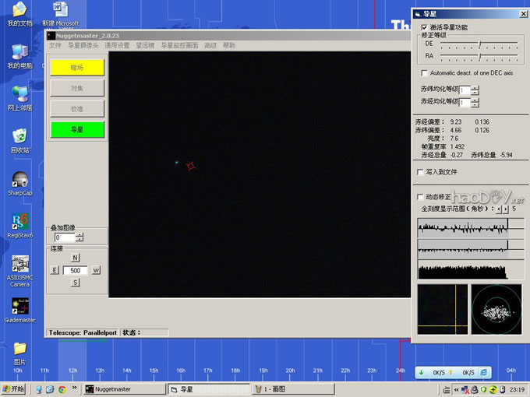Click the Chrome icon in quick launch

[x=62, y=389]
